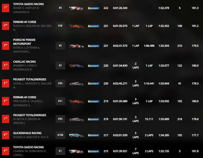Image resolution: width=203 pixels, height=158 pixels.
Task: Click the 9th position red badge
Action: 6,151
